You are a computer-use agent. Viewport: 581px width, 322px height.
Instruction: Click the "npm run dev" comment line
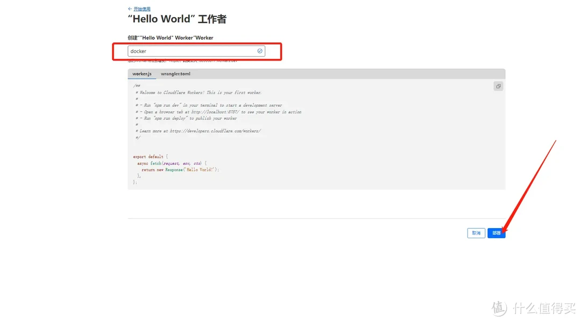point(210,105)
